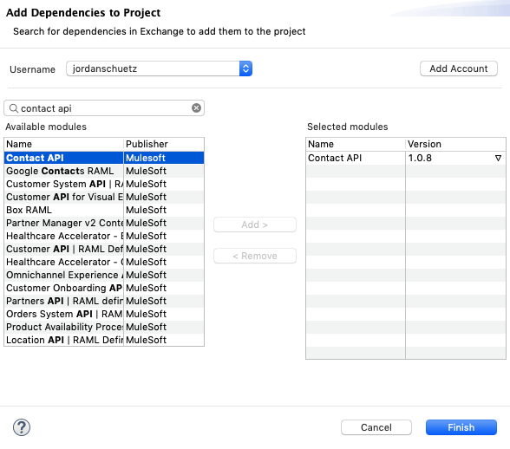Select the Contact API row in Available modules
Screen dimensions: 510x449
tap(104, 158)
